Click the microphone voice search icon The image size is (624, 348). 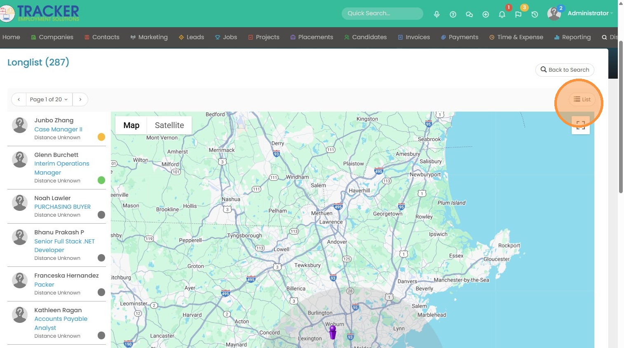coord(436,14)
